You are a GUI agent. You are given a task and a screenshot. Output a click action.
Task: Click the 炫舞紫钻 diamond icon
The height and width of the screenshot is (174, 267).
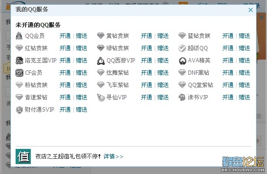click(100, 73)
